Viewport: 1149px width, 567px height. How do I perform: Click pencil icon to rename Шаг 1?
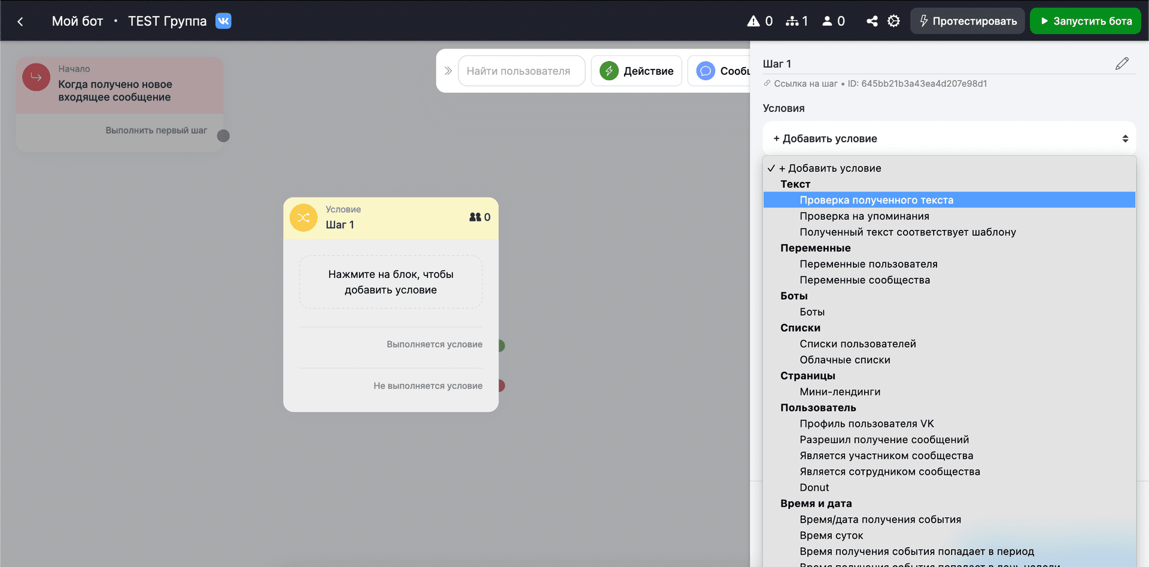pyautogui.click(x=1121, y=63)
